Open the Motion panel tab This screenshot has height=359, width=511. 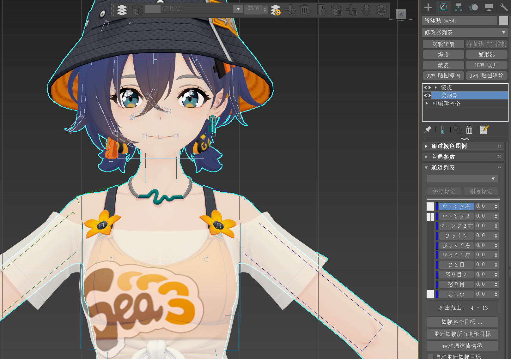tap(473, 7)
